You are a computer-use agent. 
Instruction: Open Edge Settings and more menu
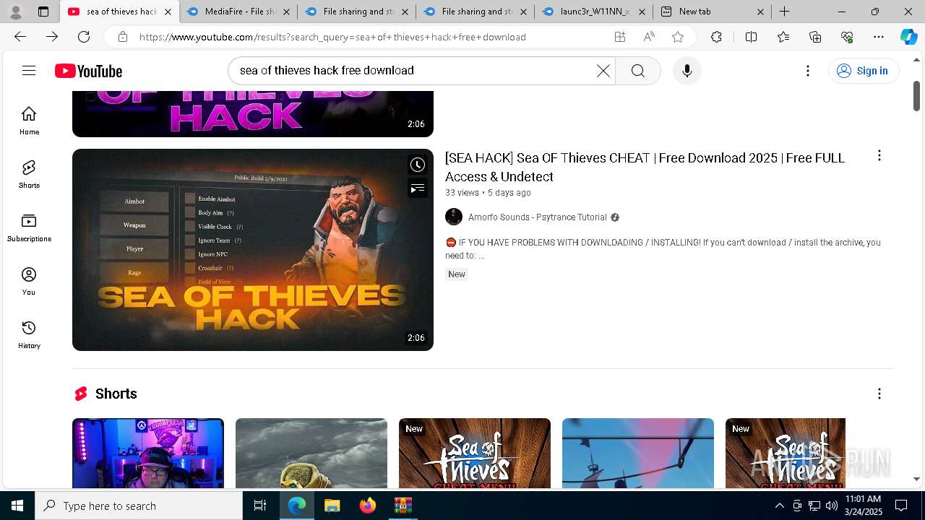(x=879, y=37)
